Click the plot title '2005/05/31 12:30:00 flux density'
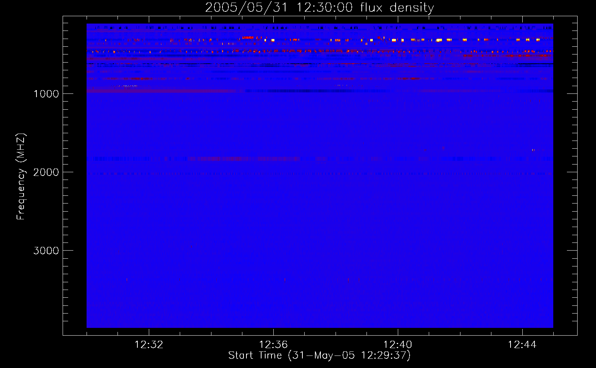 click(319, 8)
